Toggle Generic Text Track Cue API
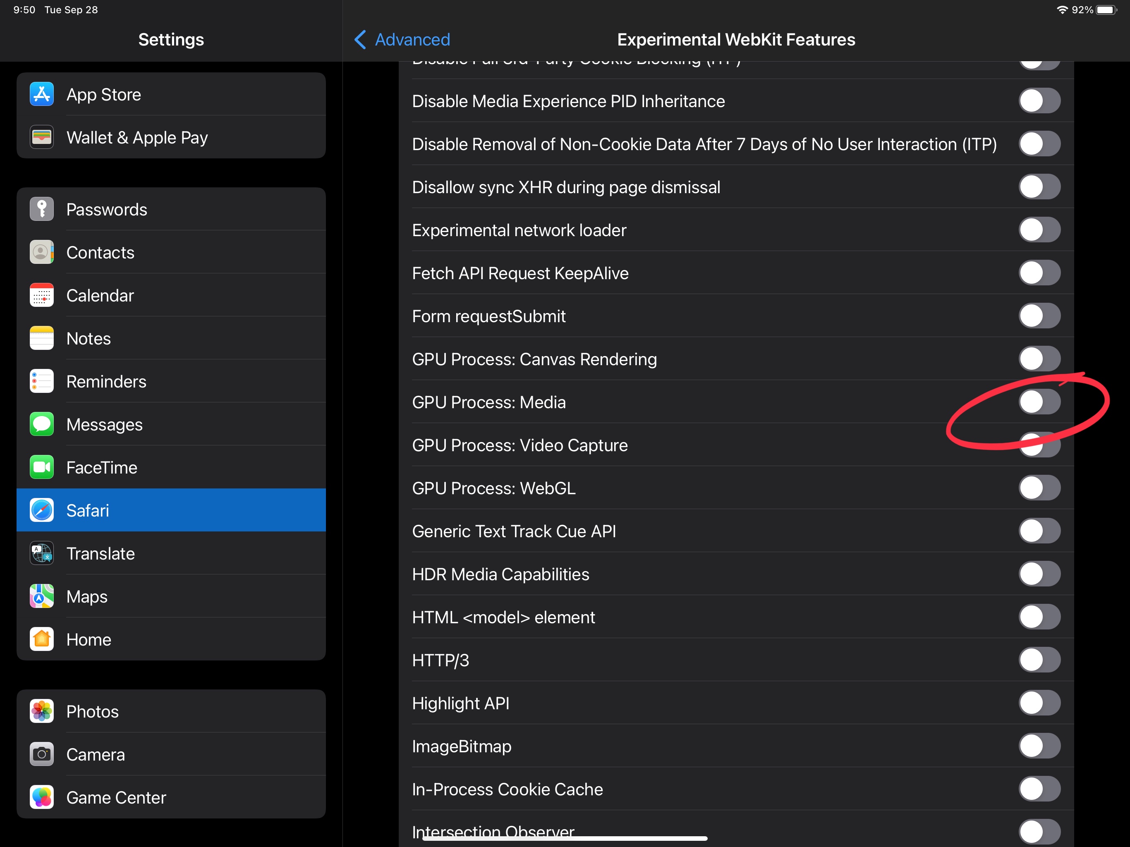The width and height of the screenshot is (1130, 847). tap(1039, 531)
